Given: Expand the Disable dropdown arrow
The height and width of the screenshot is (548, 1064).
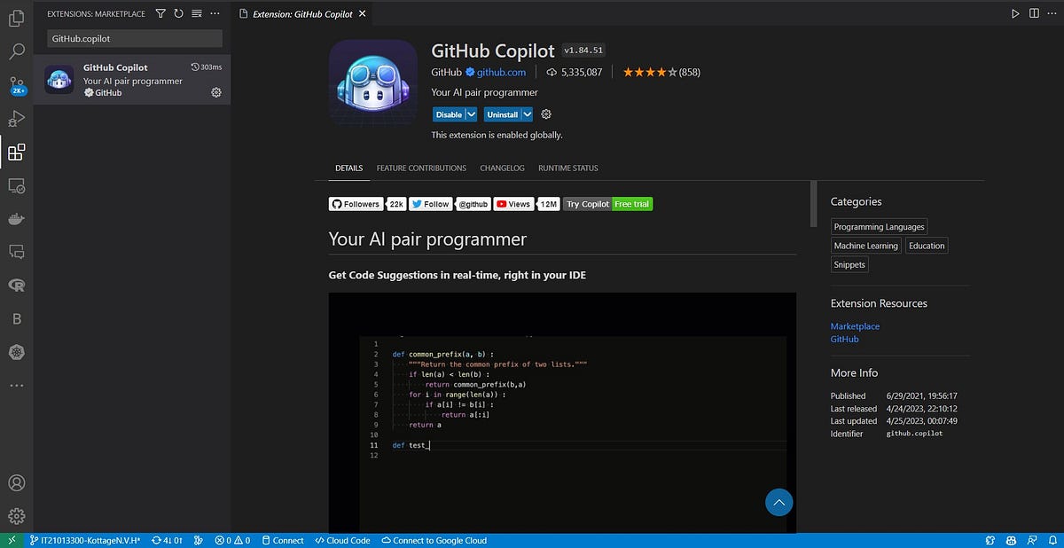Looking at the screenshot, I should [x=471, y=114].
